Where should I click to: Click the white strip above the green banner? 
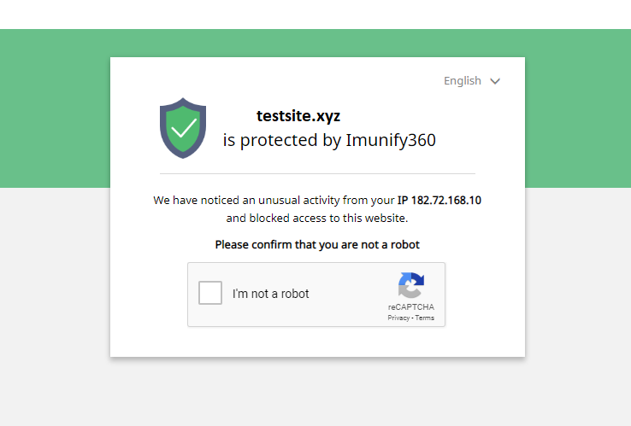tap(315, 14)
